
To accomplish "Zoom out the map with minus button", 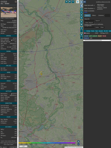I will pyautogui.click(x=78, y=144).
